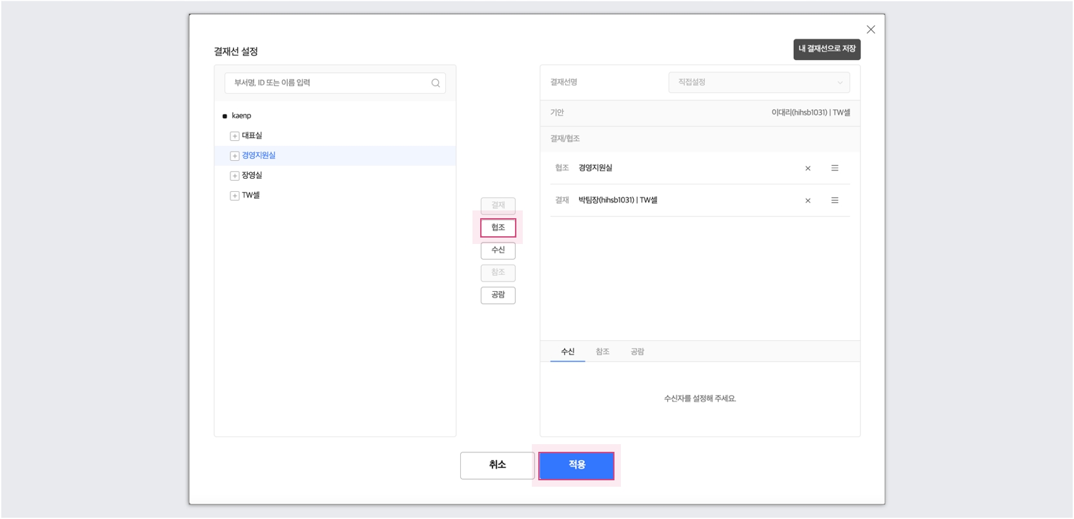Image resolution: width=1074 pixels, height=519 pixels.
Task: Remove 경영지원실 from approval line
Action: coord(807,168)
